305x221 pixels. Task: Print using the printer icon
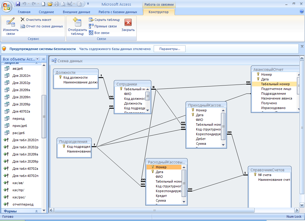tap(57, 4)
